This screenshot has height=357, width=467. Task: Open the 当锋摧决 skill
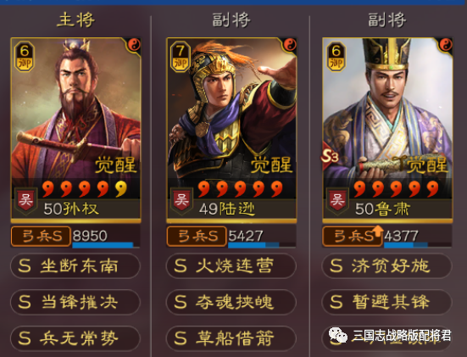75,302
